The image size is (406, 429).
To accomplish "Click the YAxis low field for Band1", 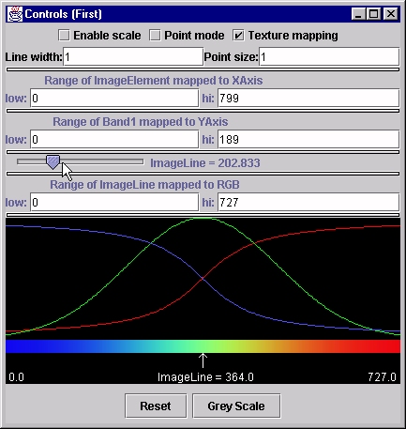I will pyautogui.click(x=114, y=139).
